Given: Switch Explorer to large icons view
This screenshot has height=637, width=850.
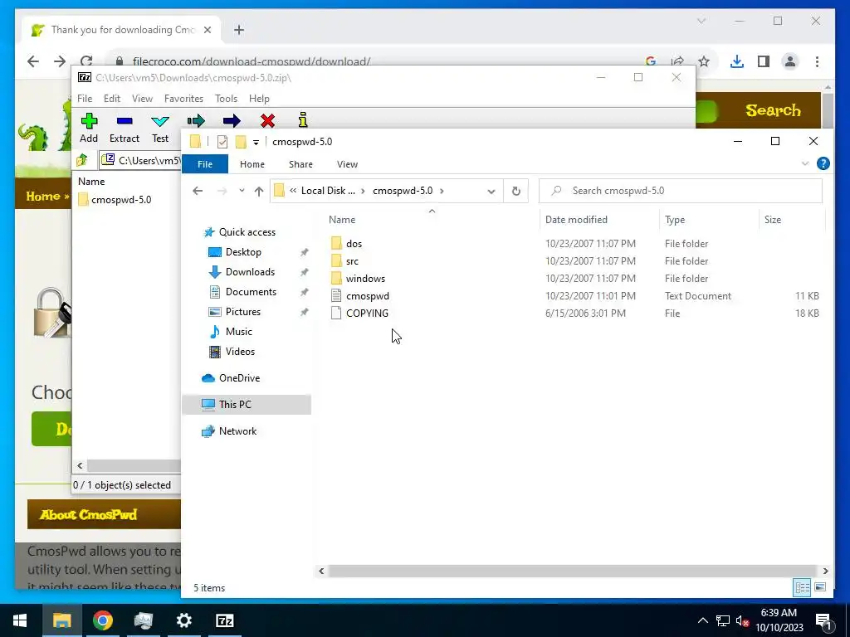Looking at the screenshot, I should pyautogui.click(x=820, y=587).
